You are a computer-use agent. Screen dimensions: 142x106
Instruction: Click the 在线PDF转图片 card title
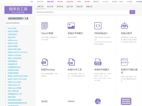click(x=102, y=69)
